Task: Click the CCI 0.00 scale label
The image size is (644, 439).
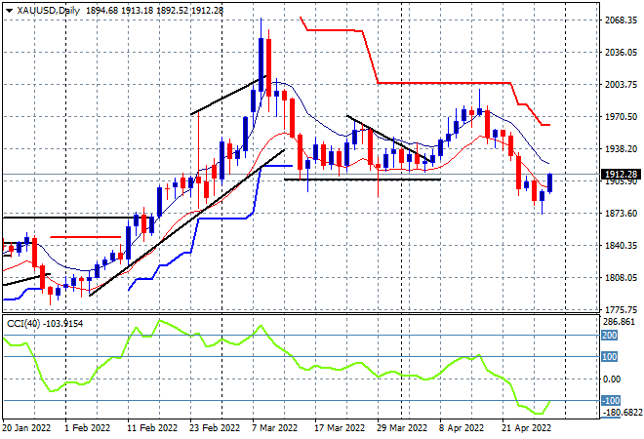Action: tap(612, 379)
